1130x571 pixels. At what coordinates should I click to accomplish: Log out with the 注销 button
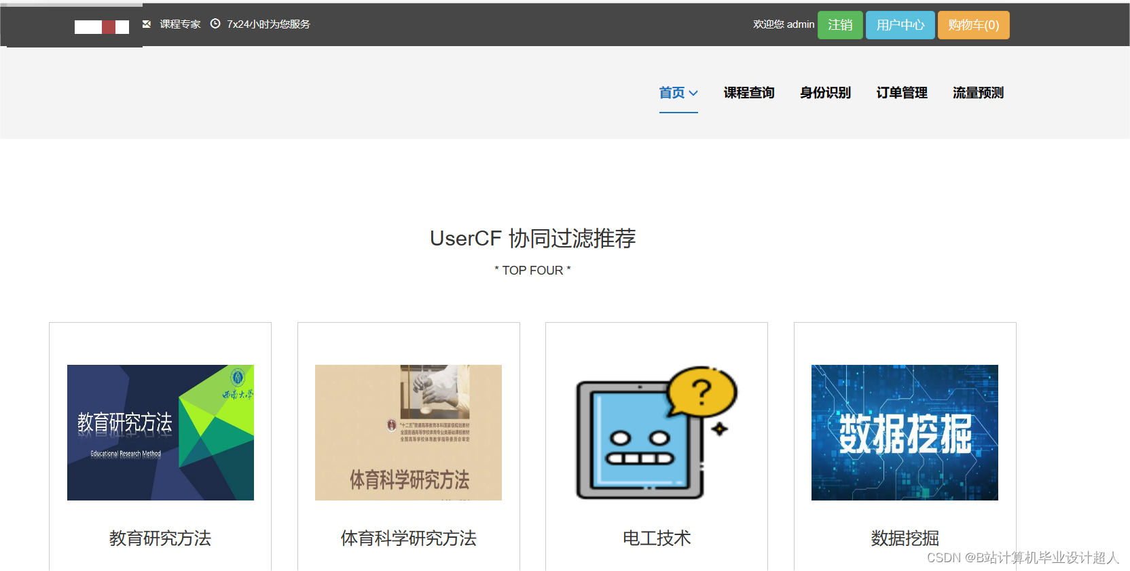[x=840, y=25]
